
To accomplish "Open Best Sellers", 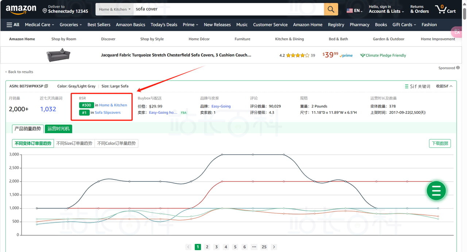I will click(x=99, y=25).
